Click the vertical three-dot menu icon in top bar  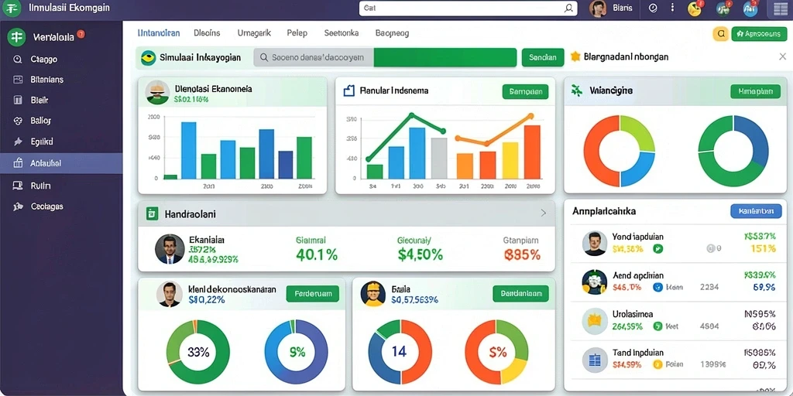[672, 8]
